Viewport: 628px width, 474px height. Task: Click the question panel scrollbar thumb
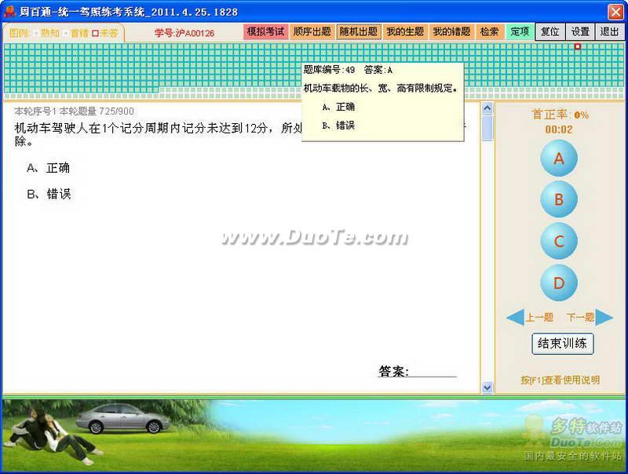click(x=487, y=127)
